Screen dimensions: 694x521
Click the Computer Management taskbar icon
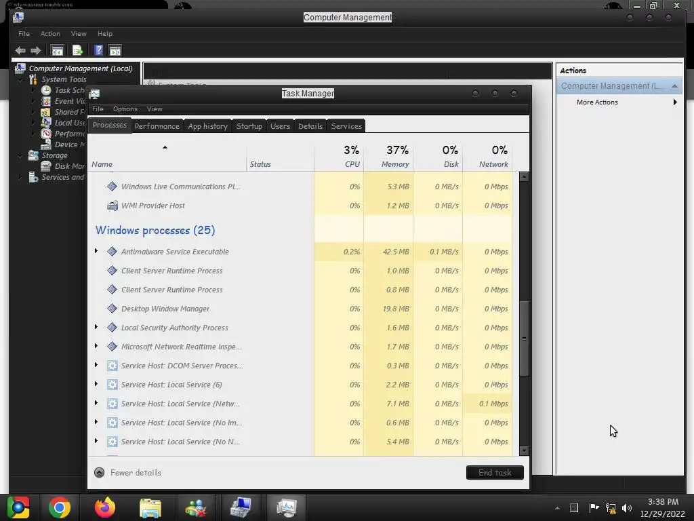tap(241, 507)
